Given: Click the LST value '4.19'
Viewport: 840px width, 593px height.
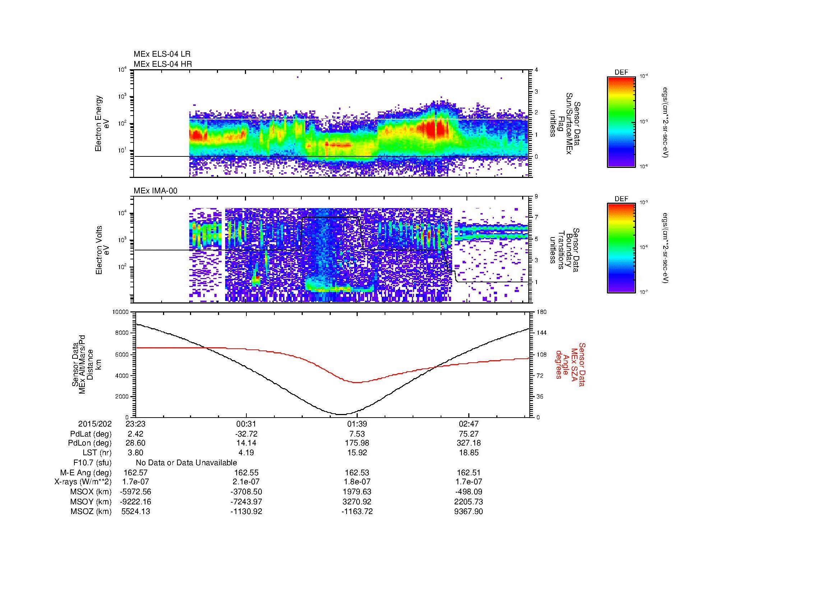Looking at the screenshot, I should [246, 453].
